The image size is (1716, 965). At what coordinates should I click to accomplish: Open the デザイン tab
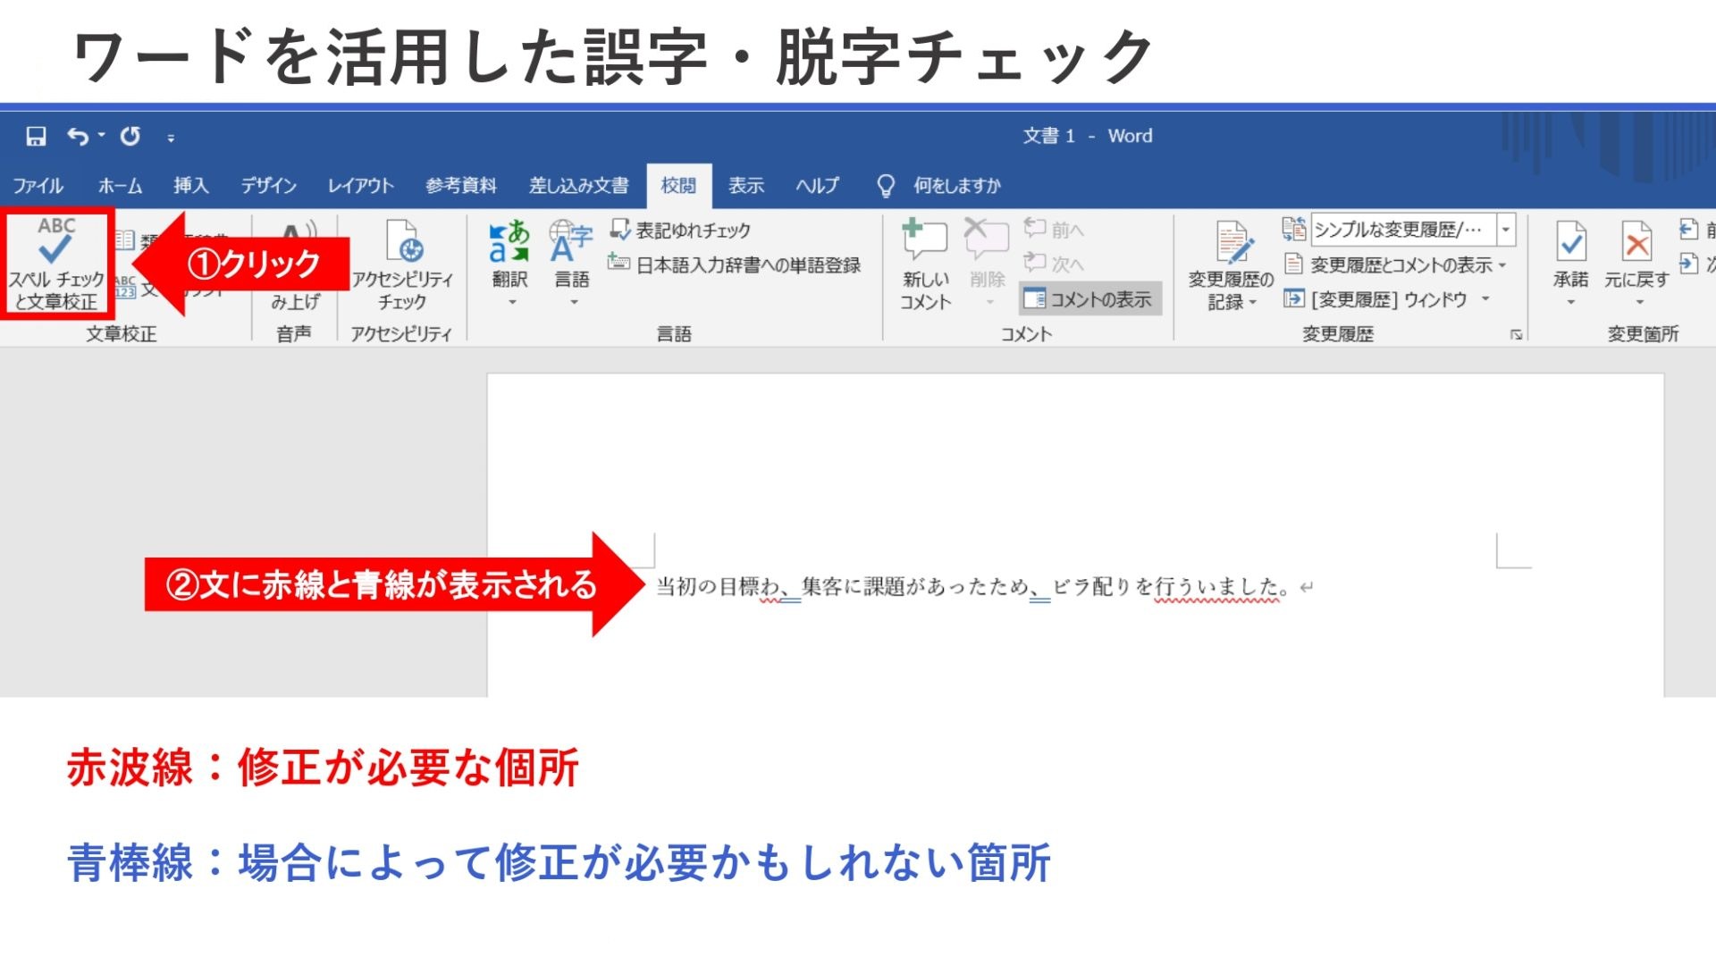coord(268,185)
